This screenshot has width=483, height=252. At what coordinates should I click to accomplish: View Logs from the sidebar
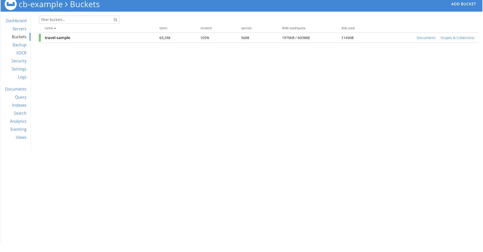(x=22, y=77)
